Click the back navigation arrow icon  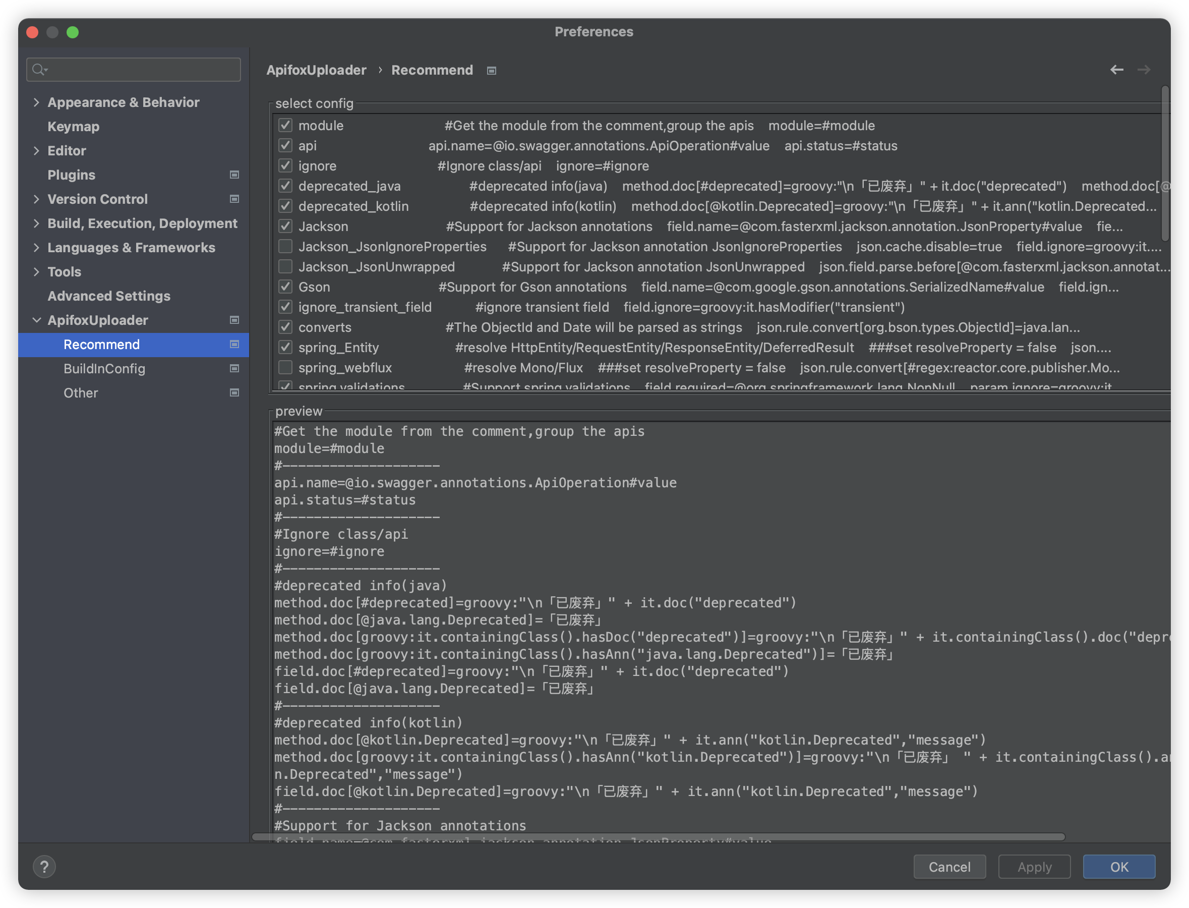coord(1116,70)
